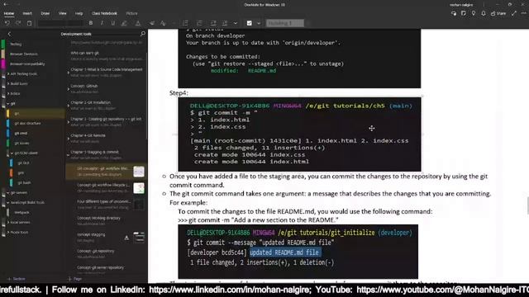Open the paragraph alignment dropdown arrow
This screenshot has width=529, height=297.
pyautogui.click(x=236, y=23)
